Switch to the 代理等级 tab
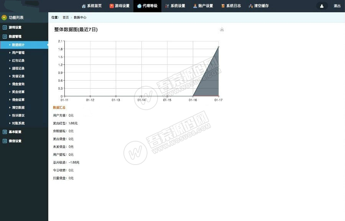The image size is (345, 221). click(x=148, y=6)
